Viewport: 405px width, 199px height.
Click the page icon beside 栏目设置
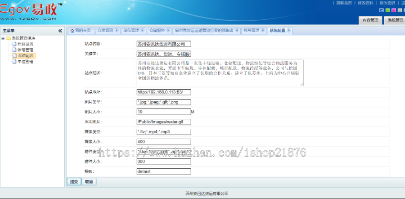point(14,44)
